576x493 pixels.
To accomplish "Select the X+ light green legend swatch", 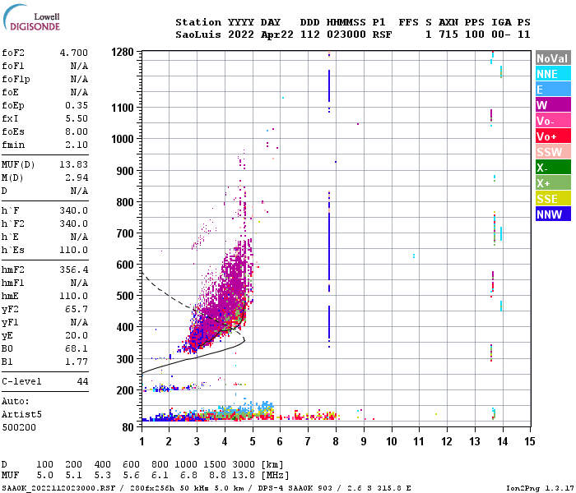I will (x=553, y=182).
